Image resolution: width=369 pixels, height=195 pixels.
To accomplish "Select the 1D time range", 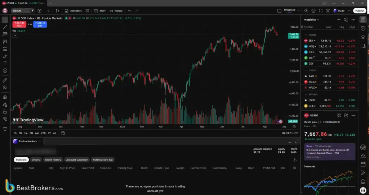I will click(15, 133).
